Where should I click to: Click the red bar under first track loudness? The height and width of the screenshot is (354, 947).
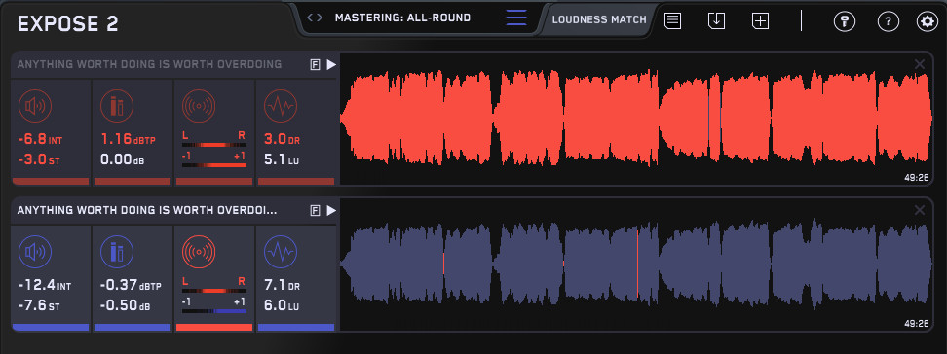pyautogui.click(x=51, y=182)
